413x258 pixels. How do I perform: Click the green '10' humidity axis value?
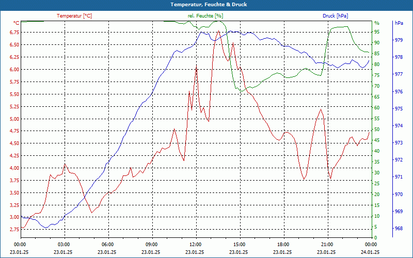[x=377, y=216]
